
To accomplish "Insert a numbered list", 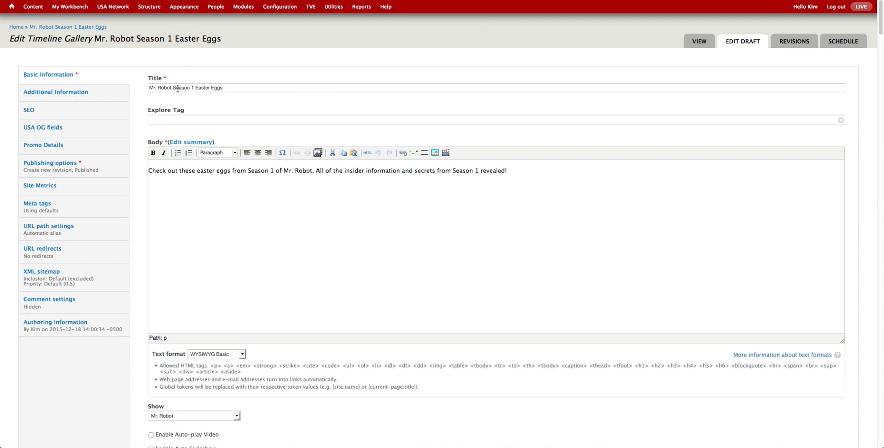I will tap(189, 153).
